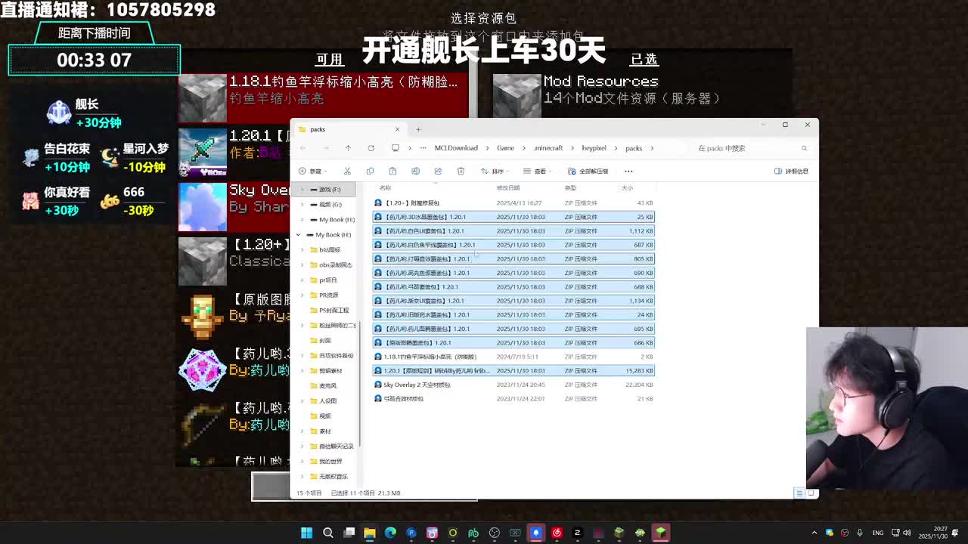Click the .minecraft breadcrumb segment
The height and width of the screenshot is (544, 968).
(548, 148)
